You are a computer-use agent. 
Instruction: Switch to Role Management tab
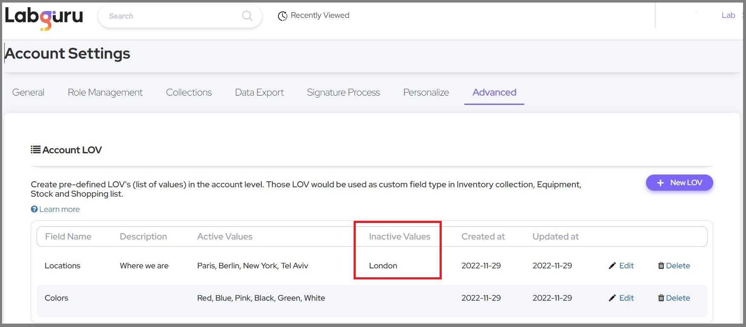pyautogui.click(x=105, y=93)
